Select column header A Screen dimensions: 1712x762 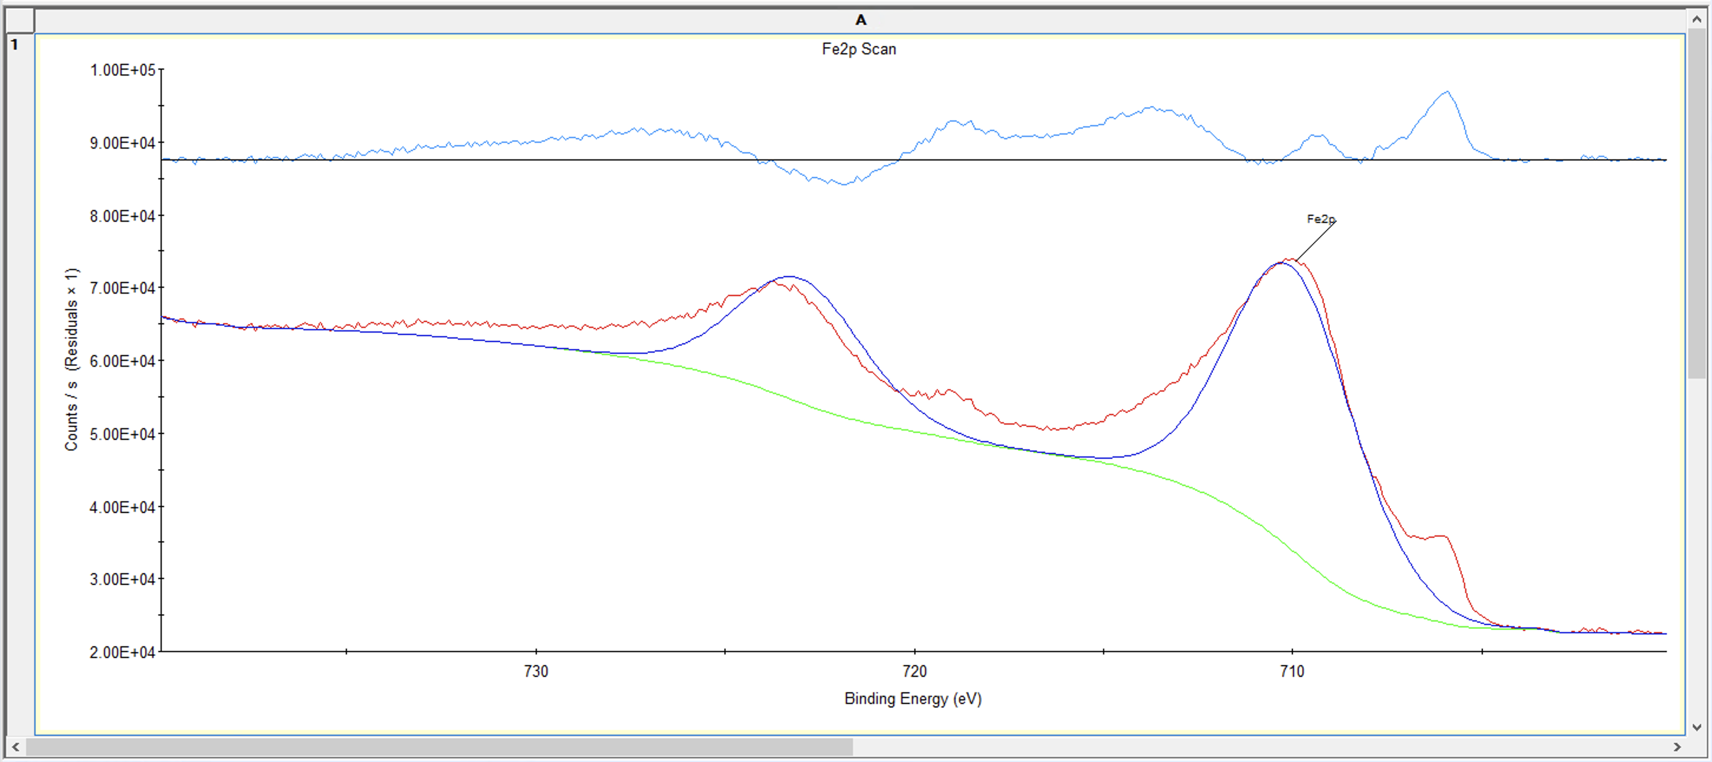click(x=860, y=20)
